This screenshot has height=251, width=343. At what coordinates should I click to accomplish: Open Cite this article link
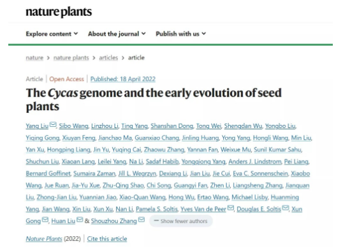point(107,239)
